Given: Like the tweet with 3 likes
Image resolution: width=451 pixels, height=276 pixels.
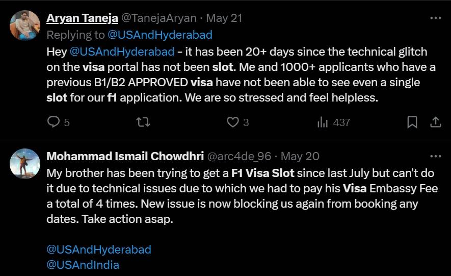Looking at the screenshot, I should [233, 122].
